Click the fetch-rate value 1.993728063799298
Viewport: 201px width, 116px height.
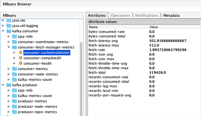(x=168, y=50)
